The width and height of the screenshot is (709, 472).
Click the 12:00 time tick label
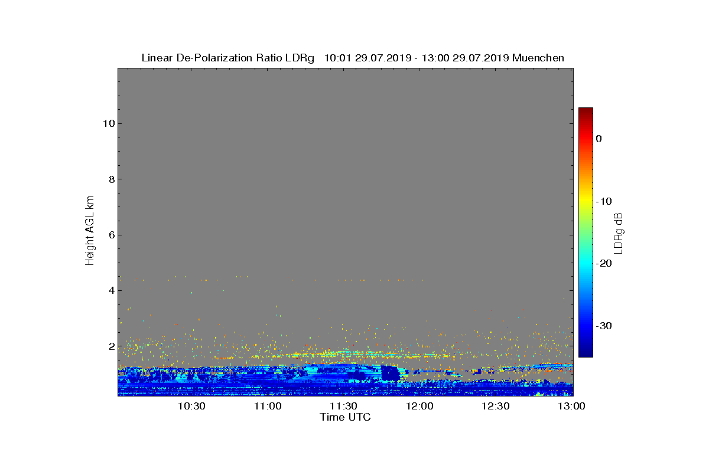(419, 406)
